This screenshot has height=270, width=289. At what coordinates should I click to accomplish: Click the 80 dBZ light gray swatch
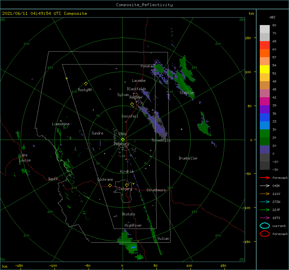[x=265, y=29]
